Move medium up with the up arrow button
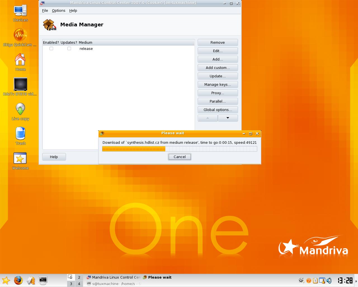 tap(208, 118)
